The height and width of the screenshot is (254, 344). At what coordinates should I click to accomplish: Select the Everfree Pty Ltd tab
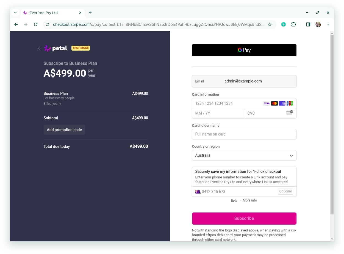(49, 13)
